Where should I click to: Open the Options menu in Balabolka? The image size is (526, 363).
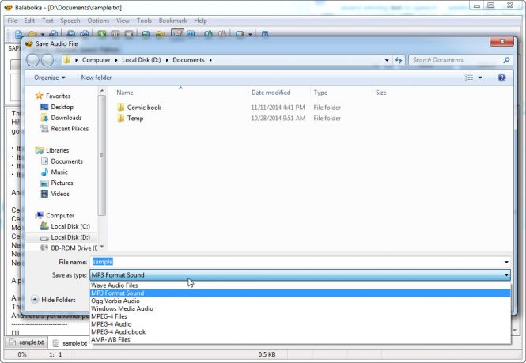(98, 21)
